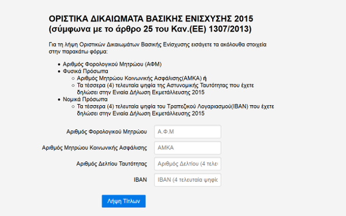
Task: Click the subtitle line mentioning Καν.(ΕΕ) 1307/2013
Action: click(x=150, y=29)
